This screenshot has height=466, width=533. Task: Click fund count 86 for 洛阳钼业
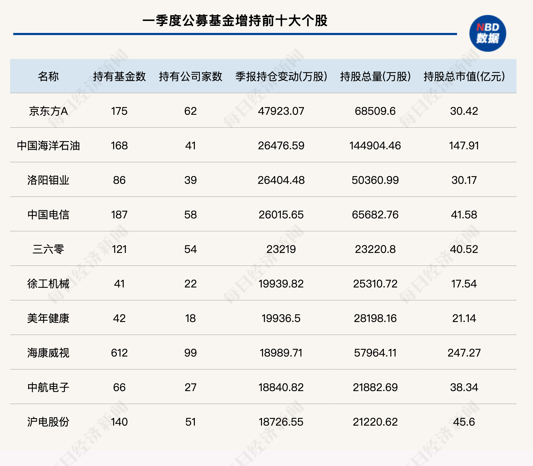(x=119, y=180)
